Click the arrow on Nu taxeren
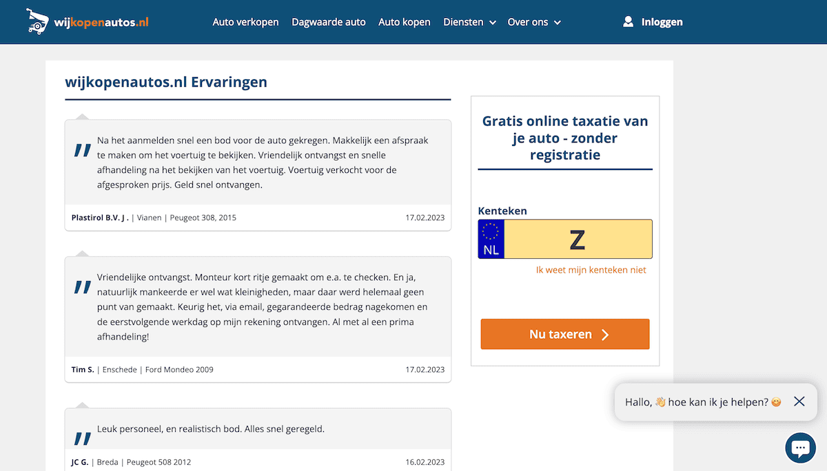This screenshot has height=471, width=827. [605, 335]
